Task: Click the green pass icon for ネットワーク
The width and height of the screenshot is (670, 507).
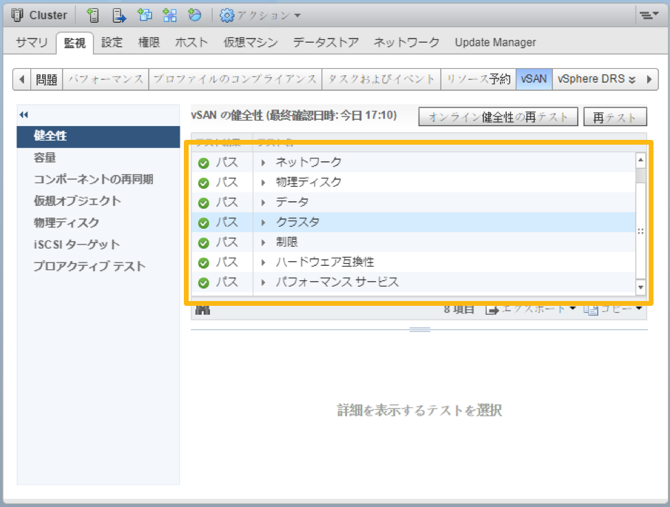Action: click(x=204, y=163)
